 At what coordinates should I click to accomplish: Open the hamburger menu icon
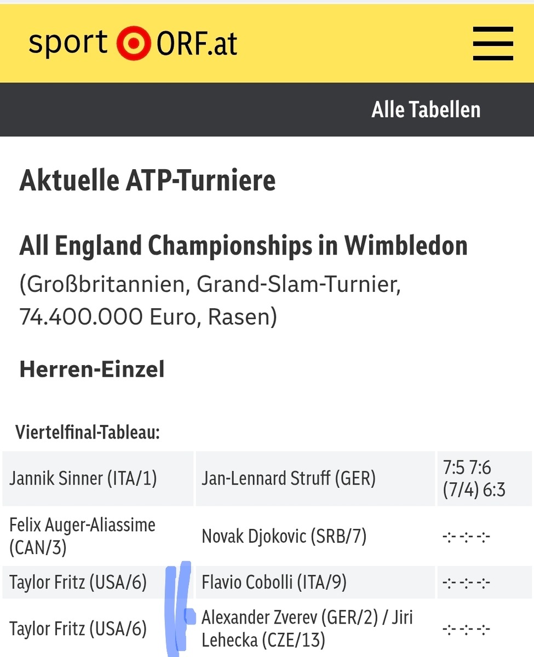click(x=493, y=43)
